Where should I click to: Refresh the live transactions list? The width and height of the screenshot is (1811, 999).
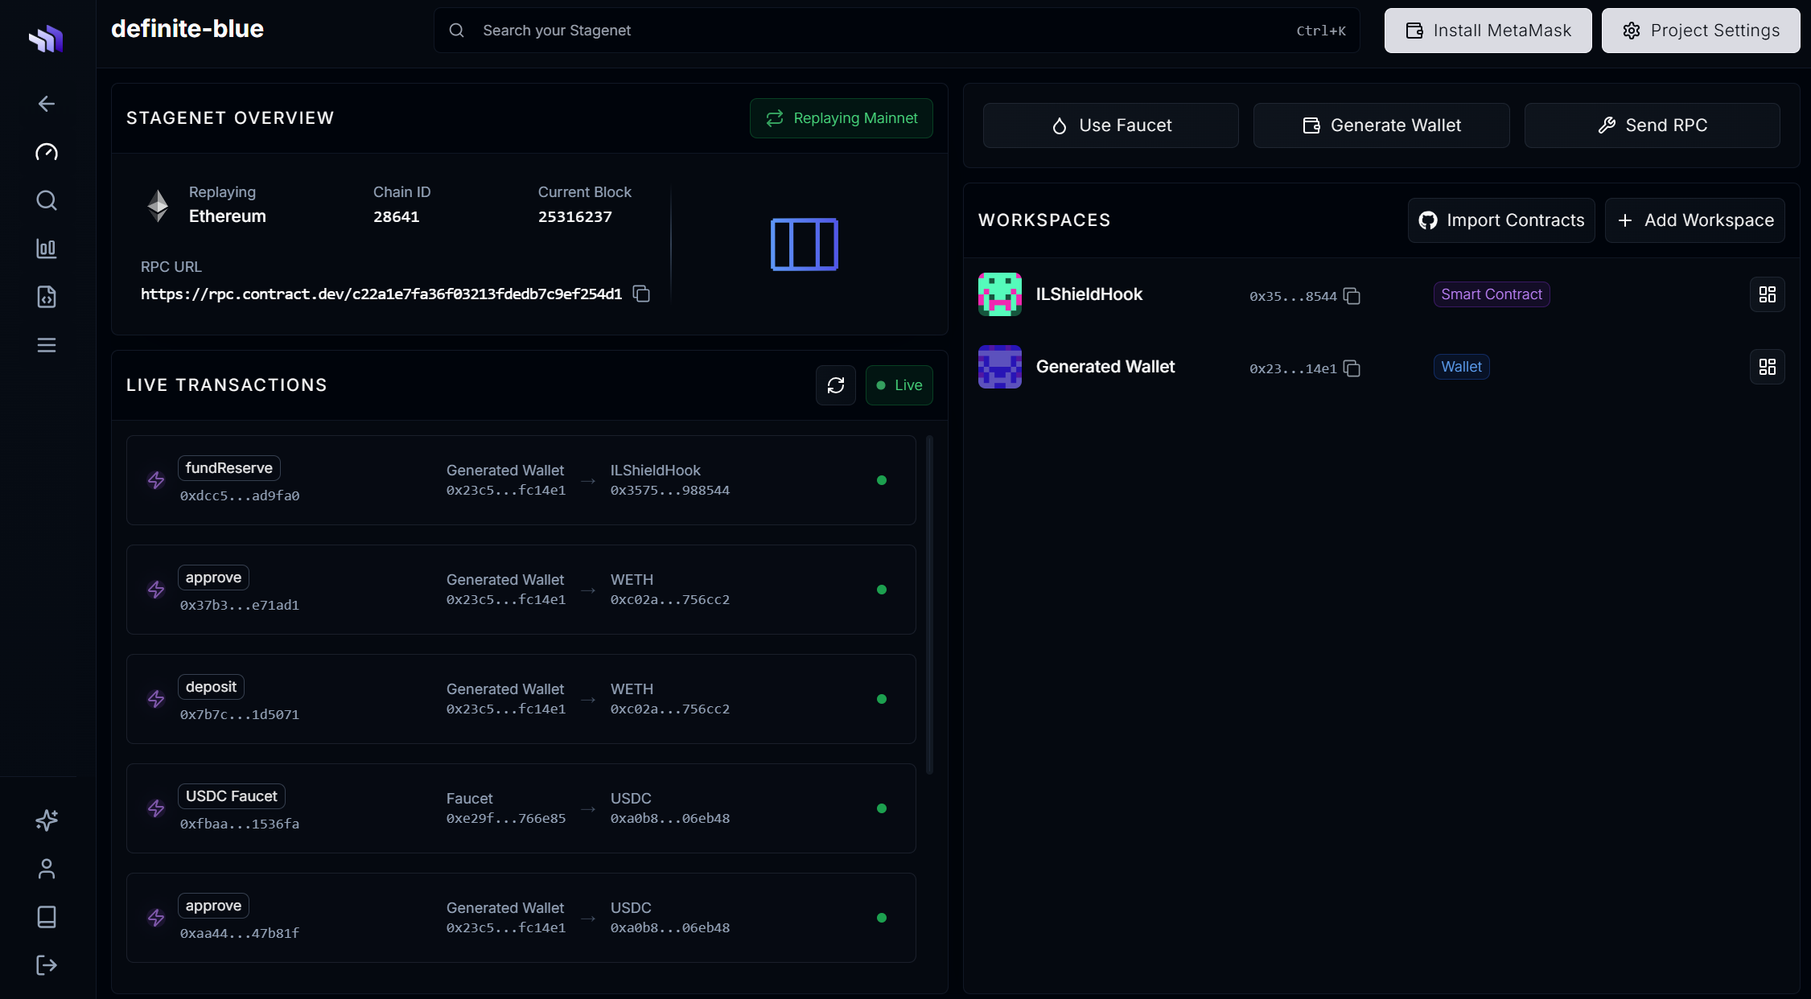click(836, 385)
